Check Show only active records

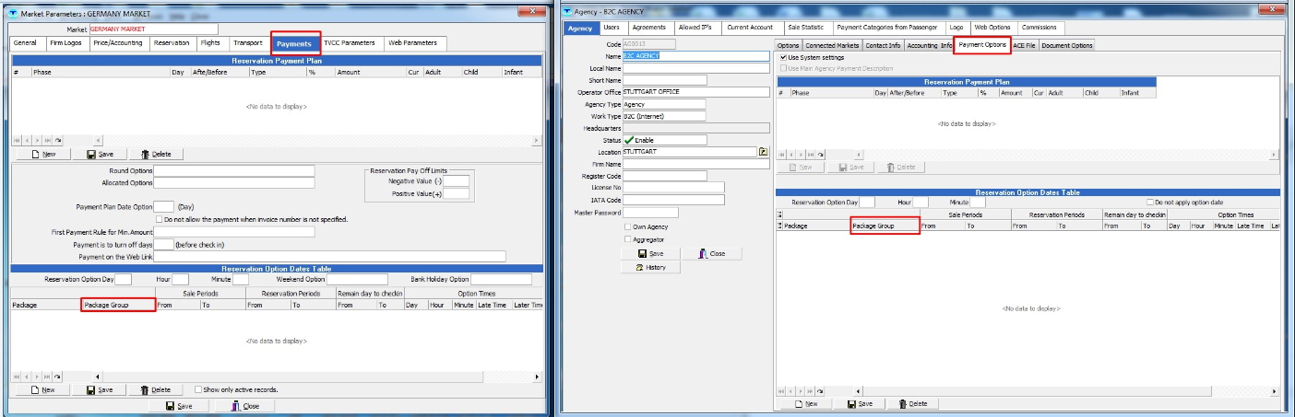click(x=199, y=389)
